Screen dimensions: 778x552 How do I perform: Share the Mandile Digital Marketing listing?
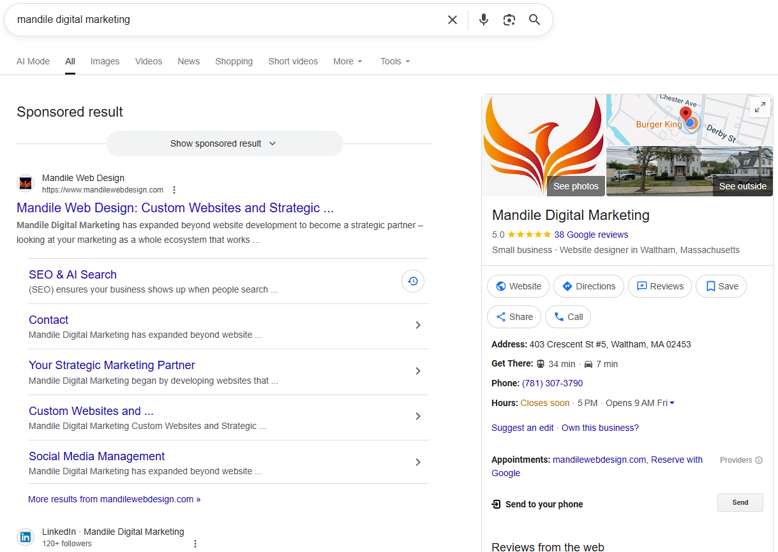click(514, 317)
